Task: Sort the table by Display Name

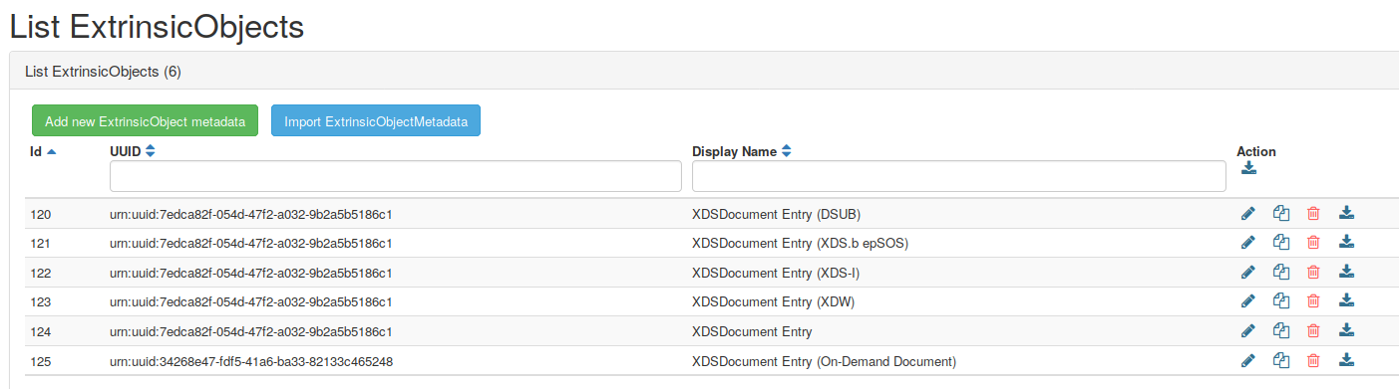Action: [742, 151]
